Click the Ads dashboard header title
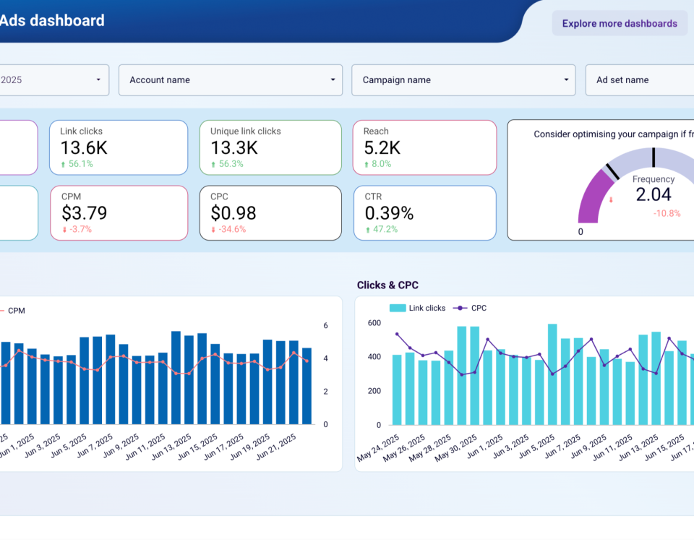This screenshot has width=694, height=542. [52, 20]
